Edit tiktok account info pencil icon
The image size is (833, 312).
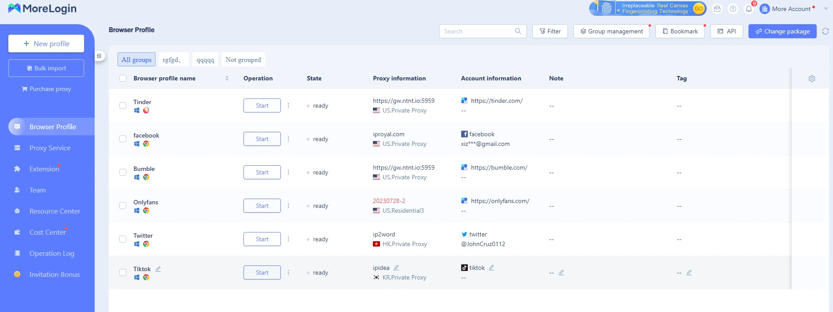pos(491,268)
